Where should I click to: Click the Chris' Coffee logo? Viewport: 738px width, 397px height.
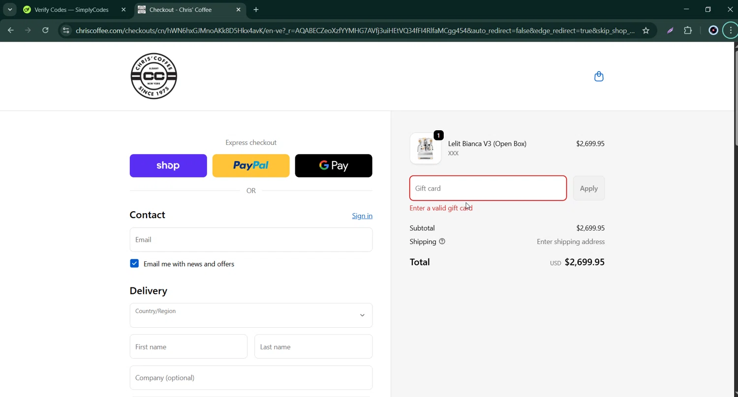pyautogui.click(x=154, y=76)
